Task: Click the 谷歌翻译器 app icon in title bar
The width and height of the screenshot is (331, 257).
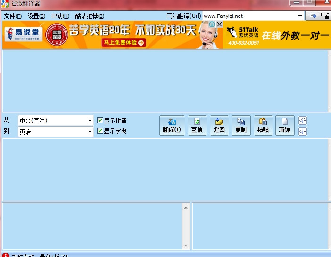Action: [5, 4]
